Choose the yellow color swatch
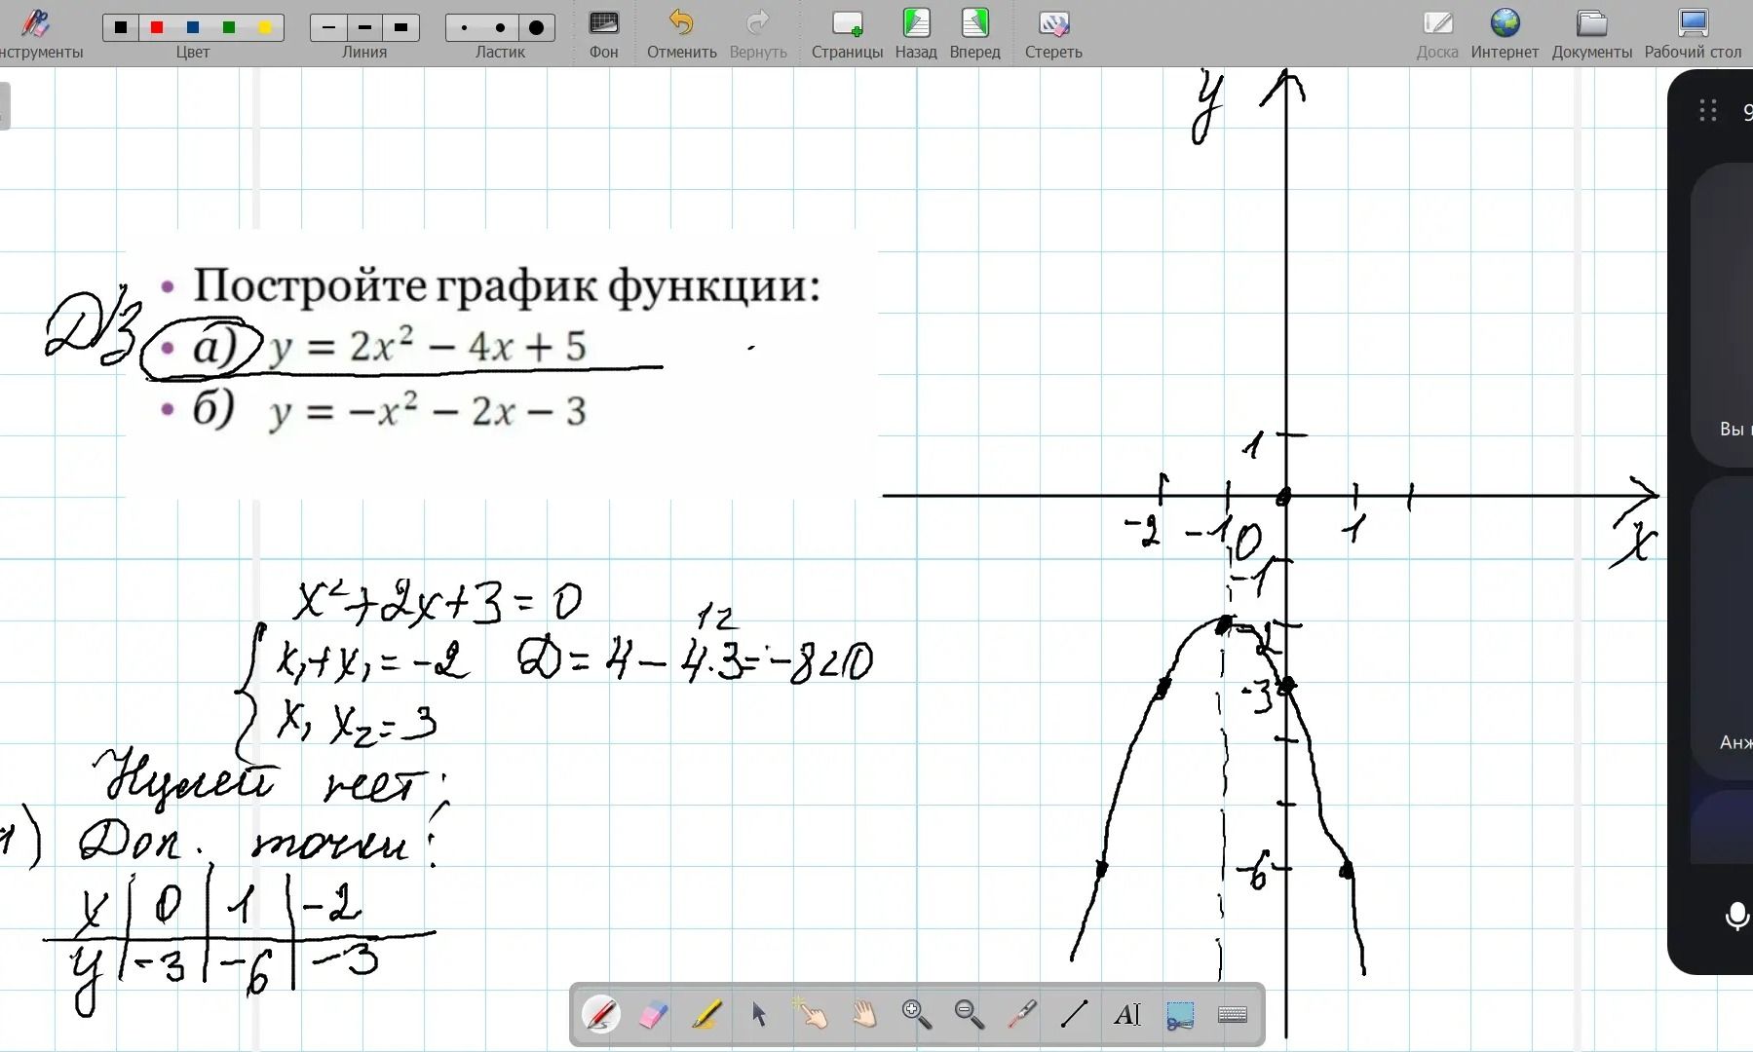 (x=265, y=27)
